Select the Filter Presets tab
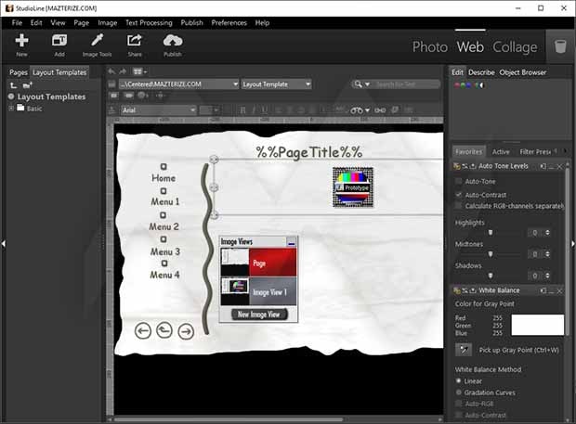 535,152
